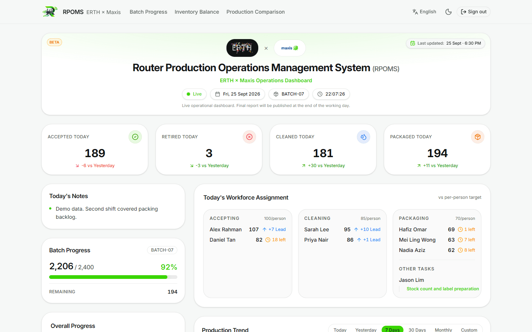Click the Last updated calendar icon
This screenshot has width=532, height=332.
[413, 43]
